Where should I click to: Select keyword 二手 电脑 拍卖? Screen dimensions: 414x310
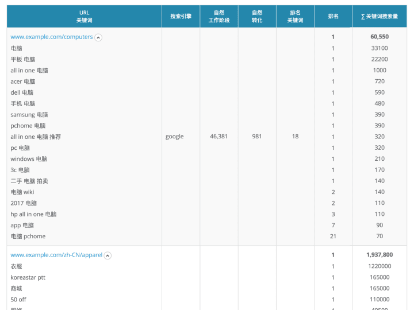pos(29,181)
